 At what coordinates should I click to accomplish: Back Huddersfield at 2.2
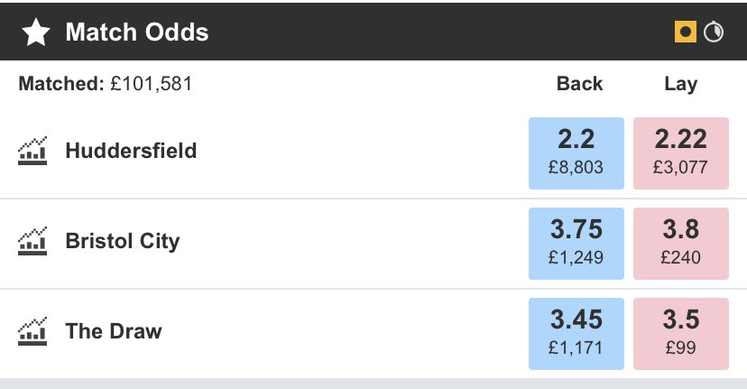[576, 153]
